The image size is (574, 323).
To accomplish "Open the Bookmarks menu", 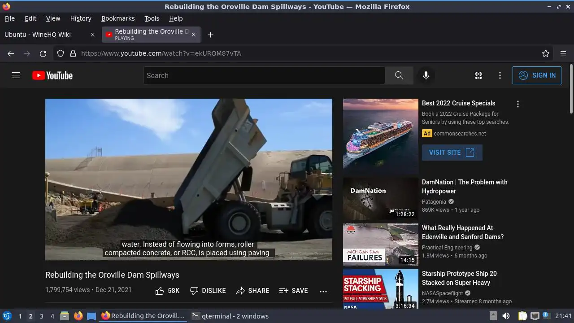I will [118, 18].
